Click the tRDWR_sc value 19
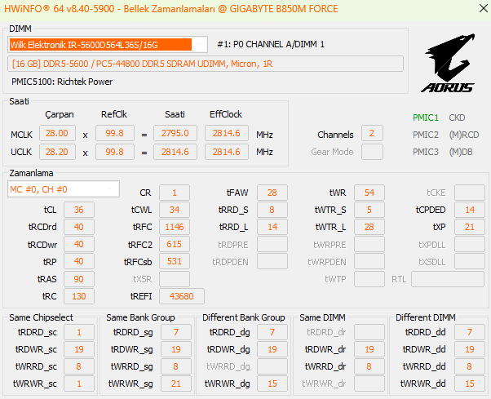Viewport: 491px width, 399px height. click(x=79, y=349)
